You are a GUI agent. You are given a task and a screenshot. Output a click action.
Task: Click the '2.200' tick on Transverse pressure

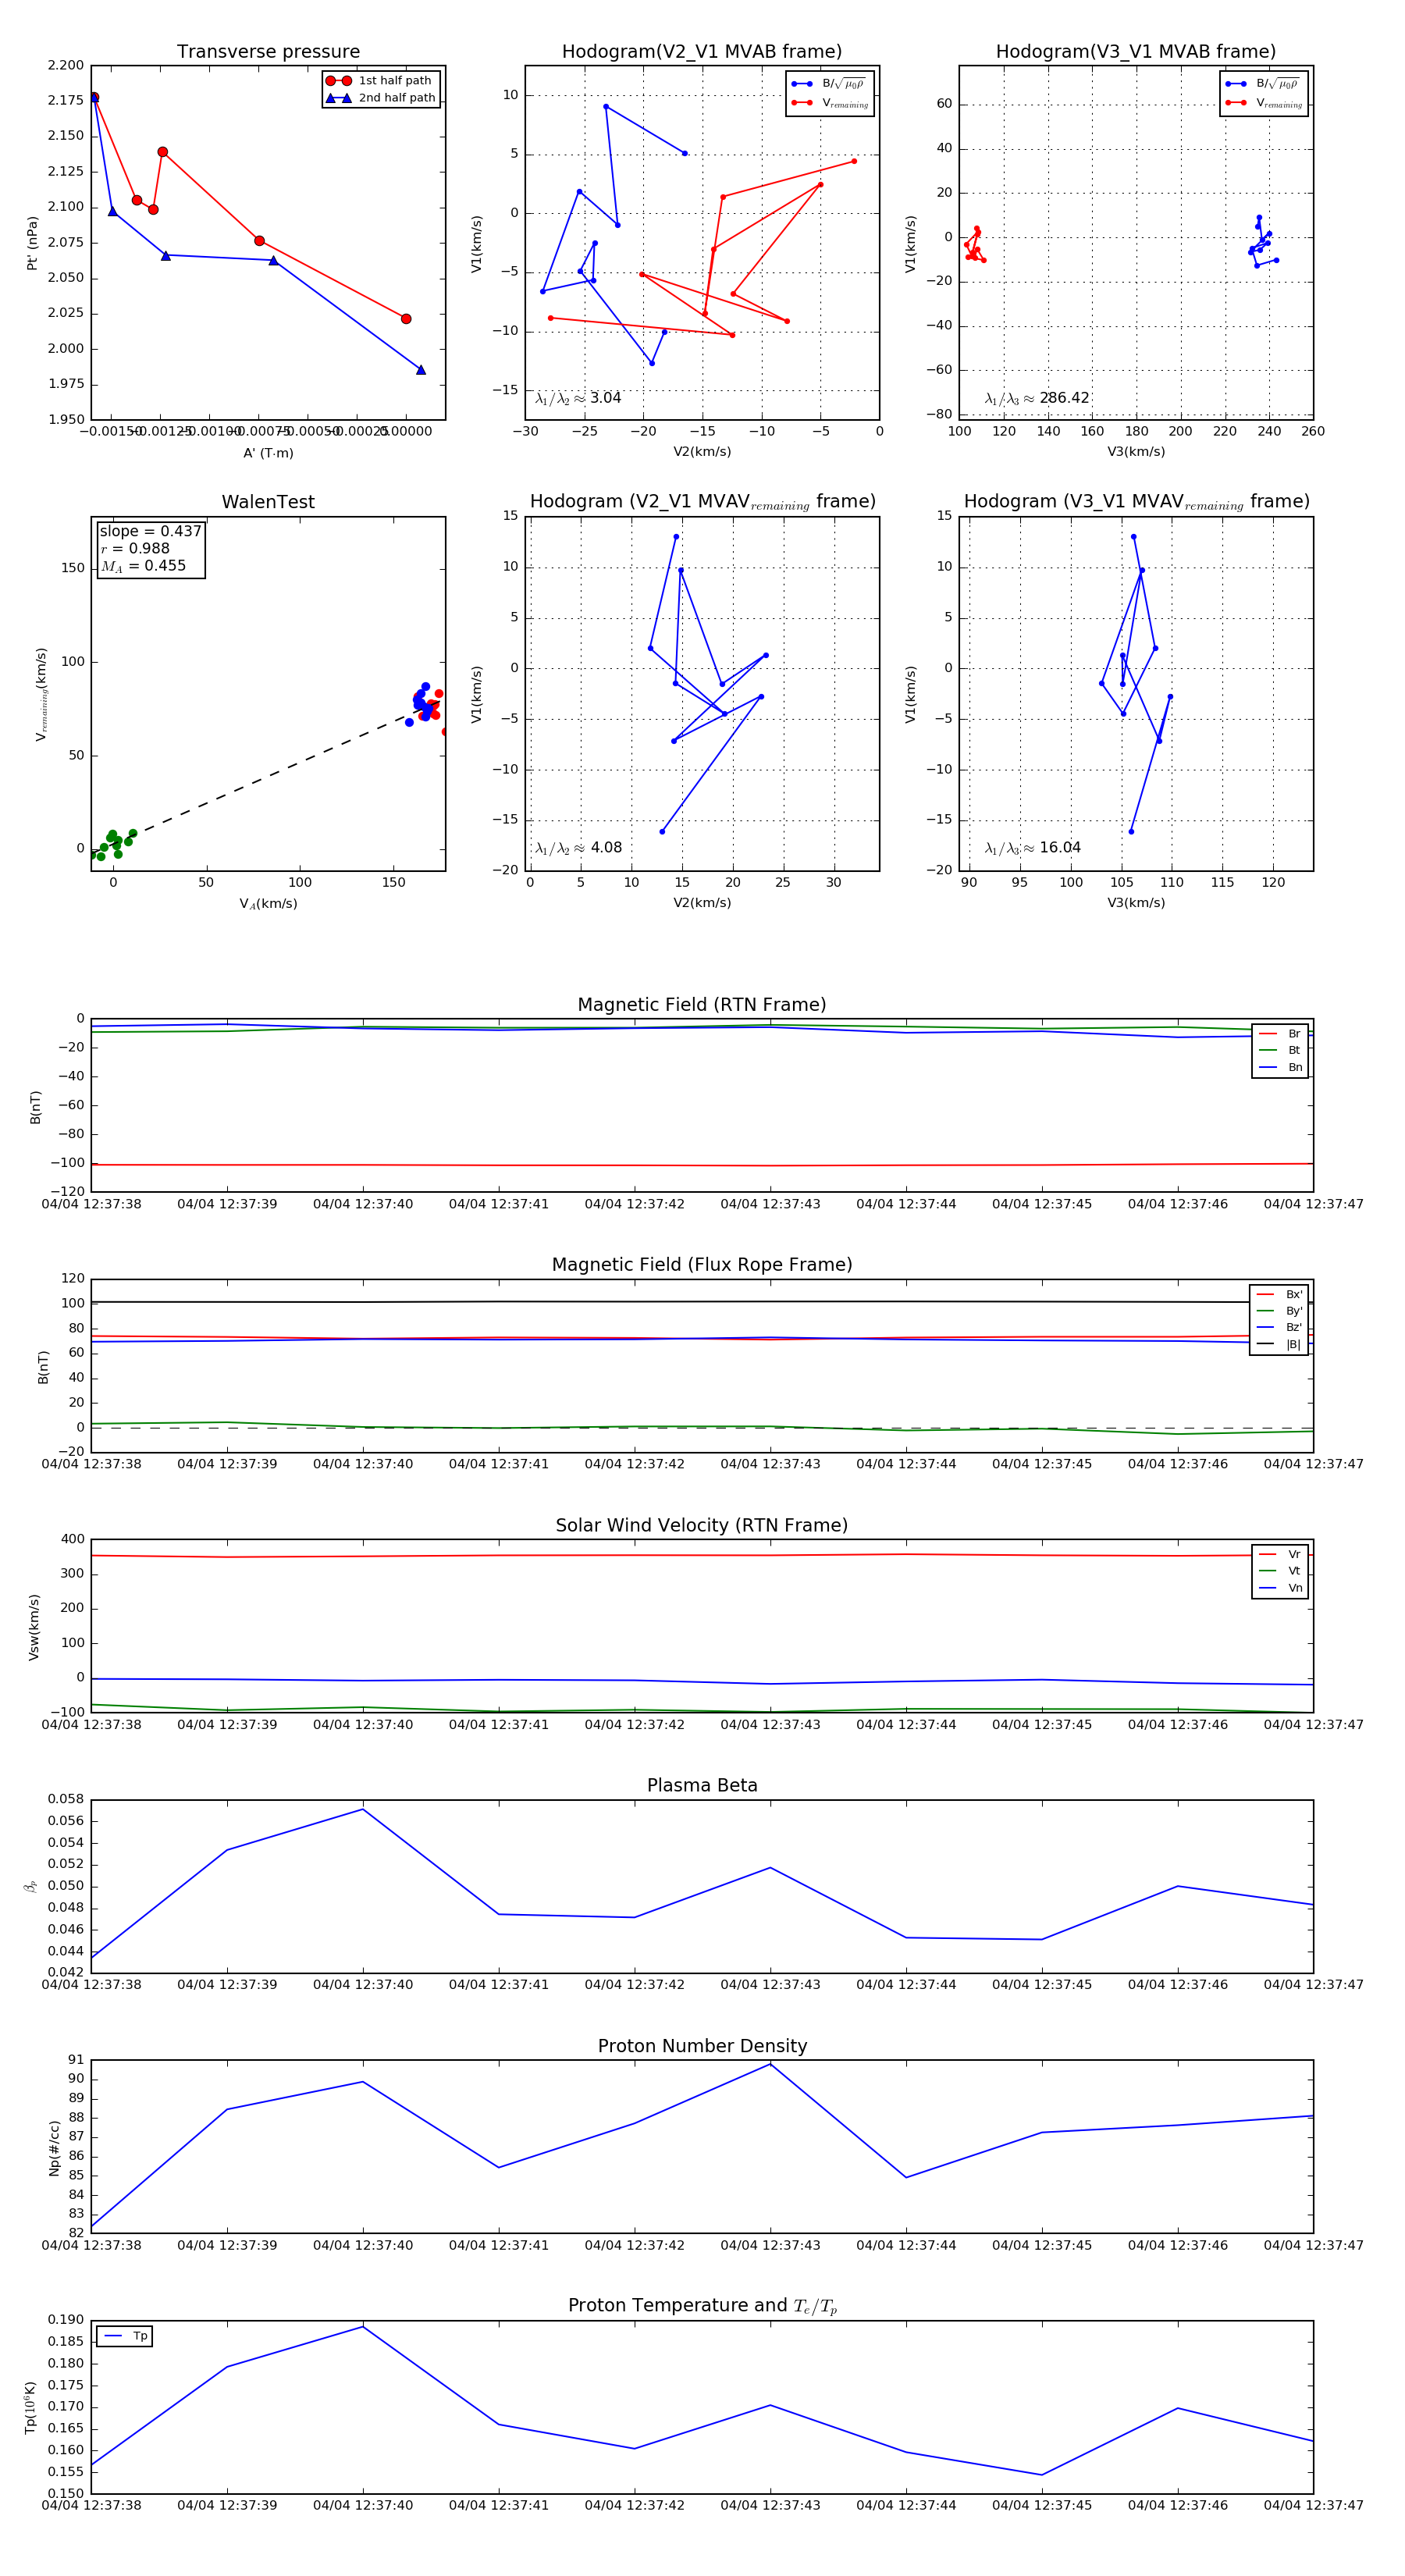click(x=65, y=65)
